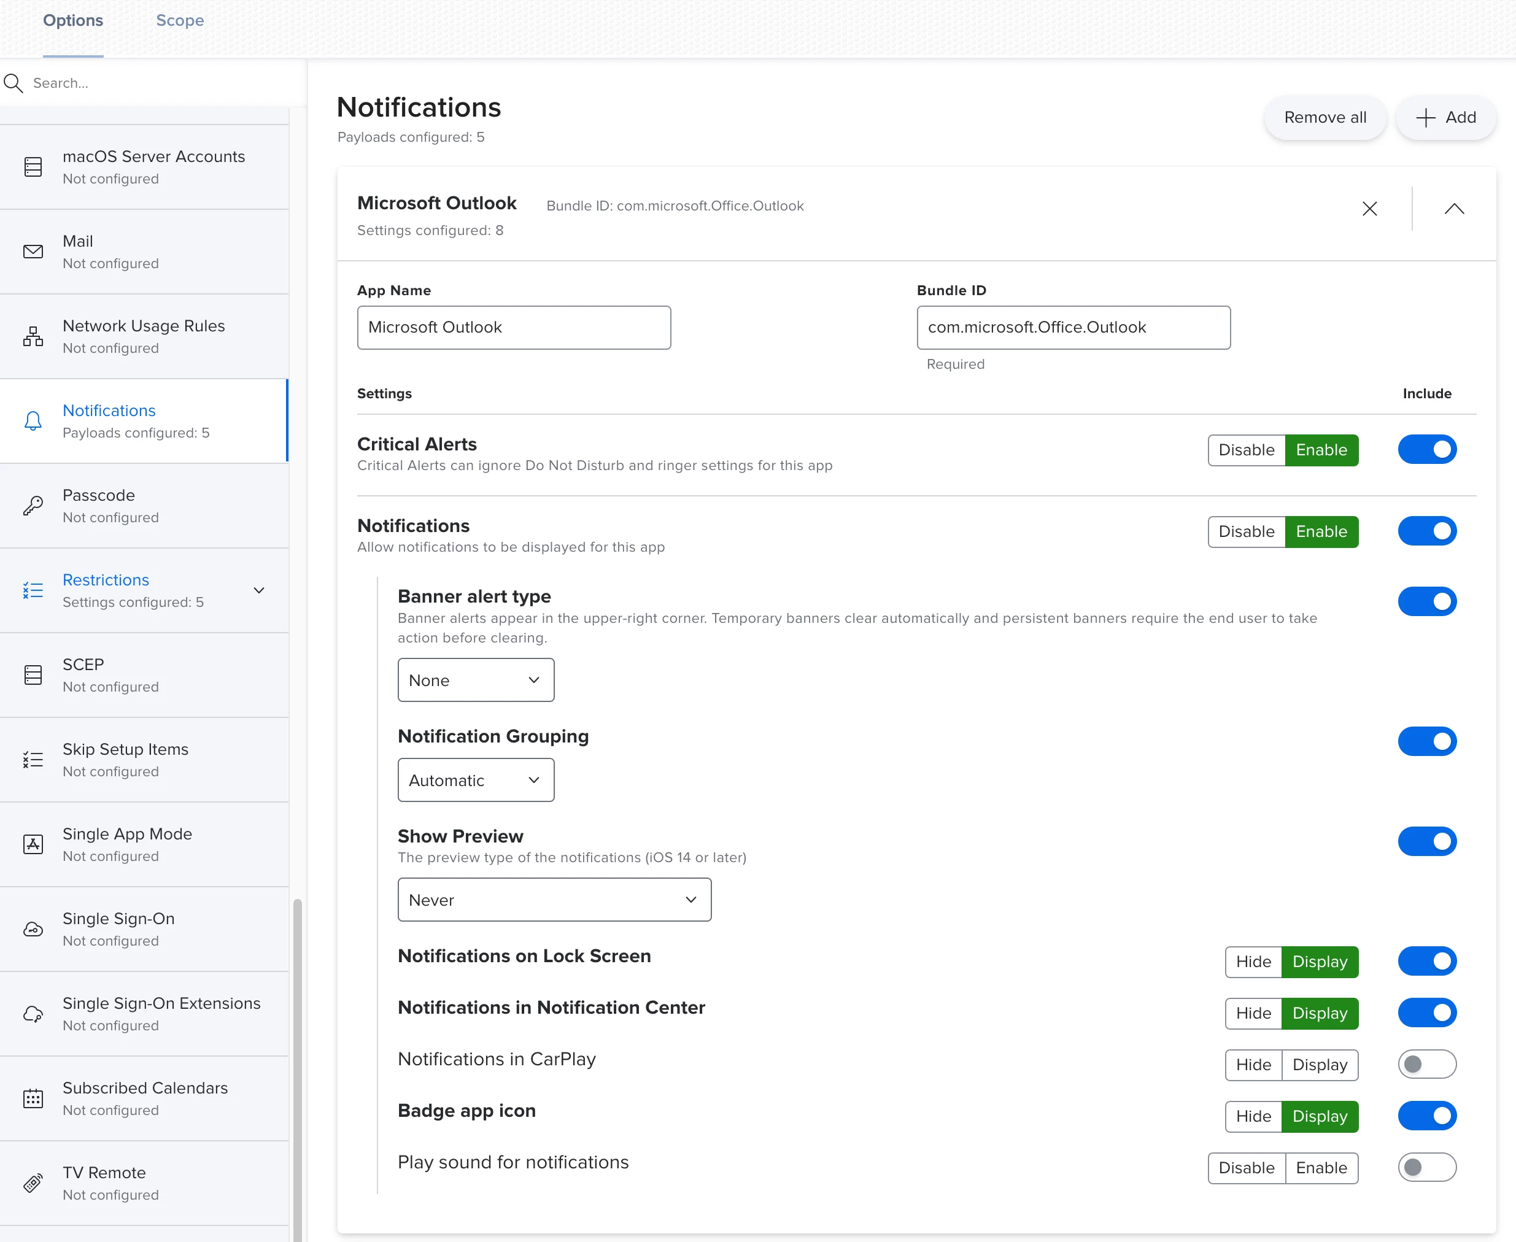Click the search magnifier icon

[x=13, y=83]
